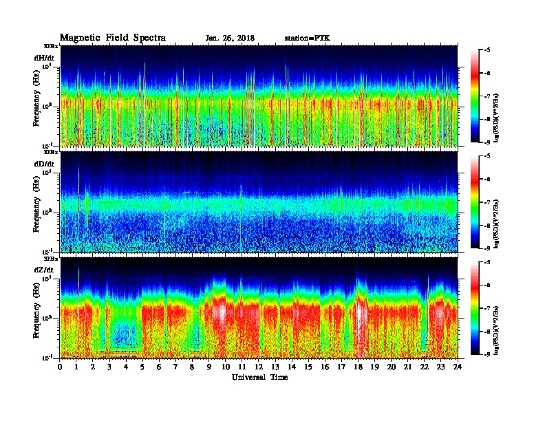Click the '10' hour tick label
The width and height of the screenshot is (545, 421).
click(x=226, y=367)
